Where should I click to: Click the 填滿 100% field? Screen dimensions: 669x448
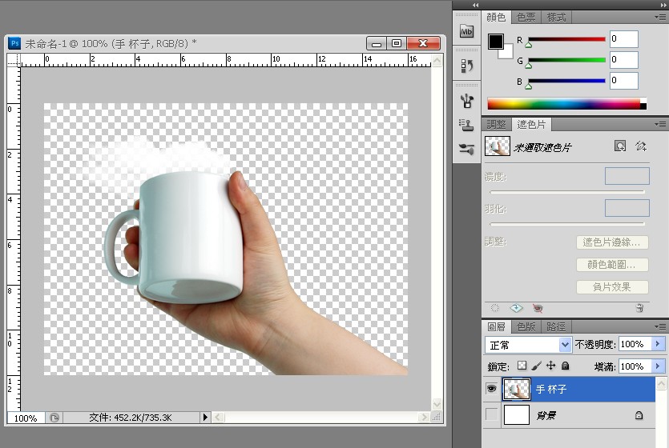tap(635, 366)
